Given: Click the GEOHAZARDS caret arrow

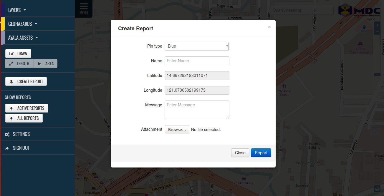Looking at the screenshot, I should 36,24.
